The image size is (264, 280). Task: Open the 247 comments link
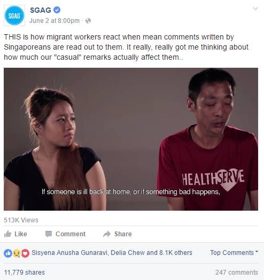237,273
